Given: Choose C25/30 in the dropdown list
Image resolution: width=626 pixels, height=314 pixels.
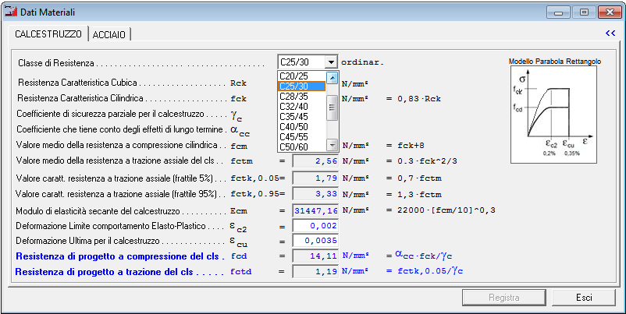Looking at the screenshot, I should (x=301, y=86).
